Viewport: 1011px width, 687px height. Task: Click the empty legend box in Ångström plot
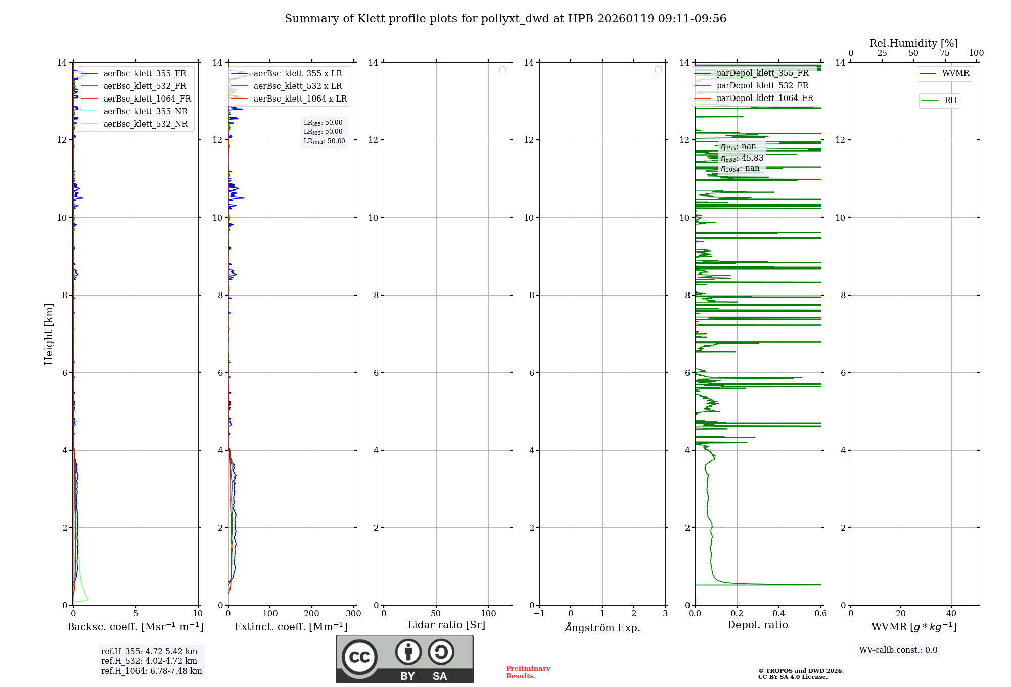658,70
